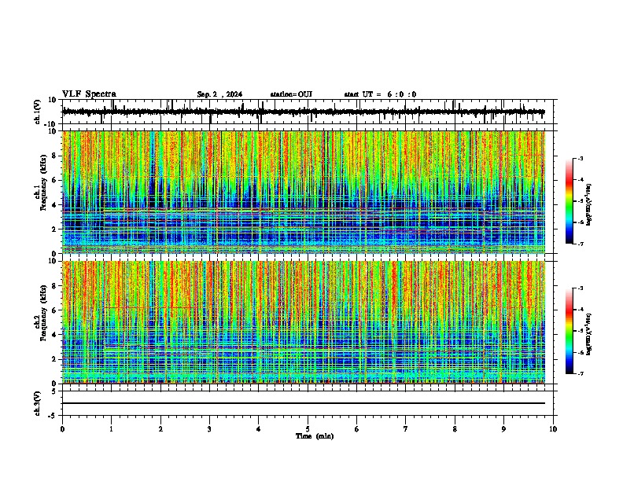Click the date text "Sep. 2 , 2024"
This screenshot has width=623, height=481.
219,94
